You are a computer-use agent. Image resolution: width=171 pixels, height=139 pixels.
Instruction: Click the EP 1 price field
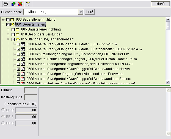click(x=26, y=110)
